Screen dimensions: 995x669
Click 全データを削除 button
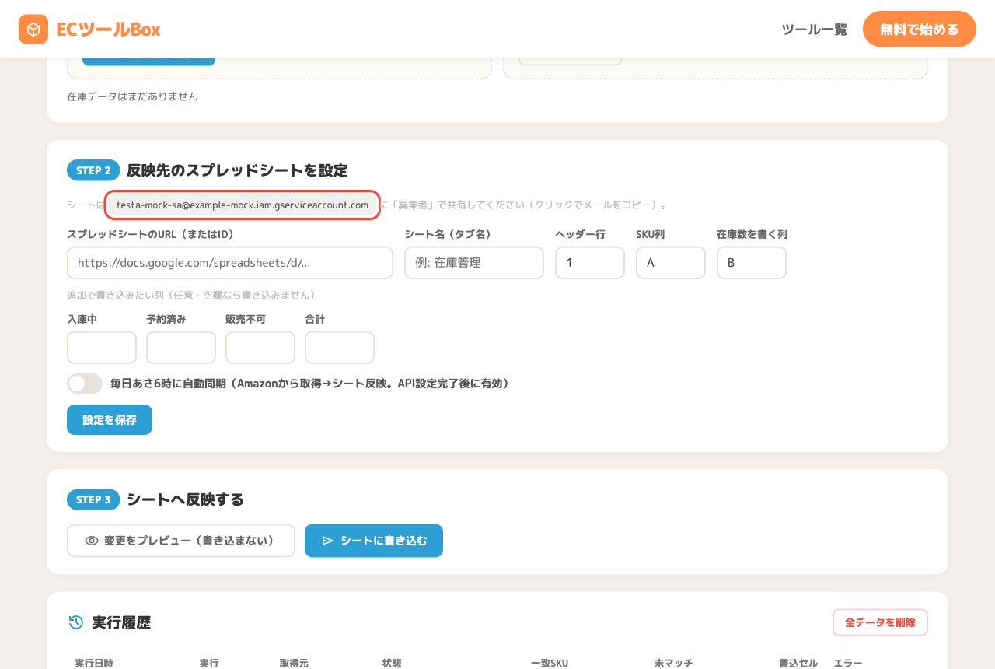(x=880, y=622)
